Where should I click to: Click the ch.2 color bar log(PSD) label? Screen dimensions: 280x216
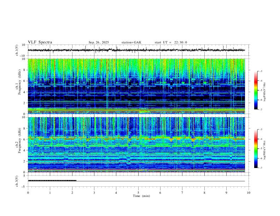pyautogui.click(x=264, y=150)
